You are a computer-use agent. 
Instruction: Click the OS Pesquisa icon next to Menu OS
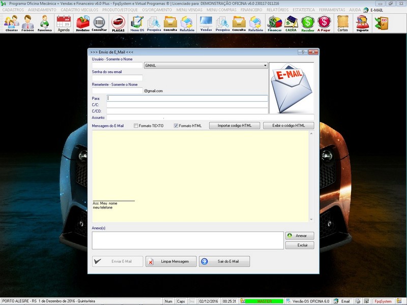coord(154,23)
